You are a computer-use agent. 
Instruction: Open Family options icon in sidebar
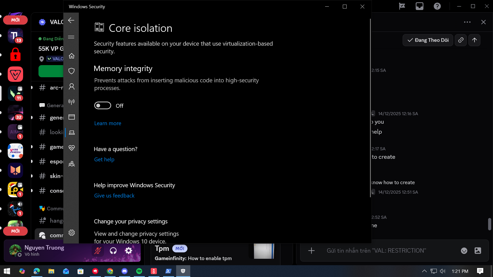(71, 164)
